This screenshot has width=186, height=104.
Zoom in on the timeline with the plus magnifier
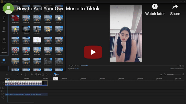[x=183, y=74]
